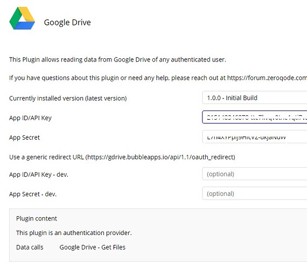This screenshot has height=269, width=307.
Task: Click the generic redirect URL option text
Action: tap(122, 157)
